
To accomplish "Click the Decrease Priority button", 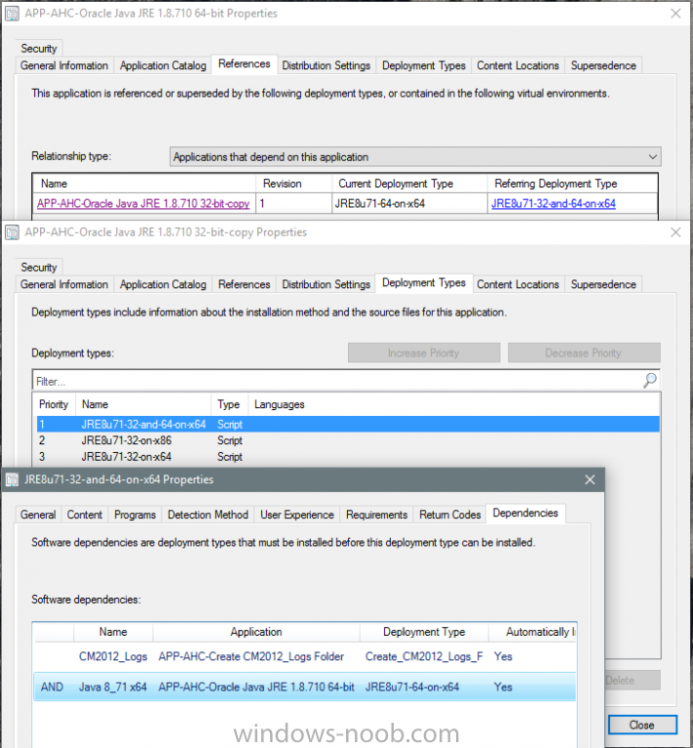I will (584, 353).
